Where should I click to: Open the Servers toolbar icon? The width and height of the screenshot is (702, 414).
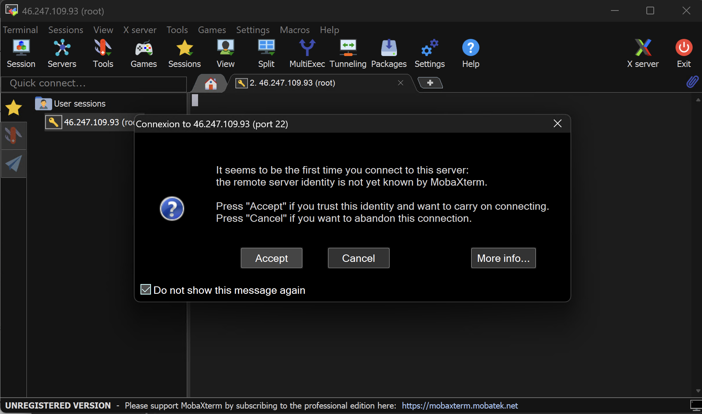click(62, 54)
